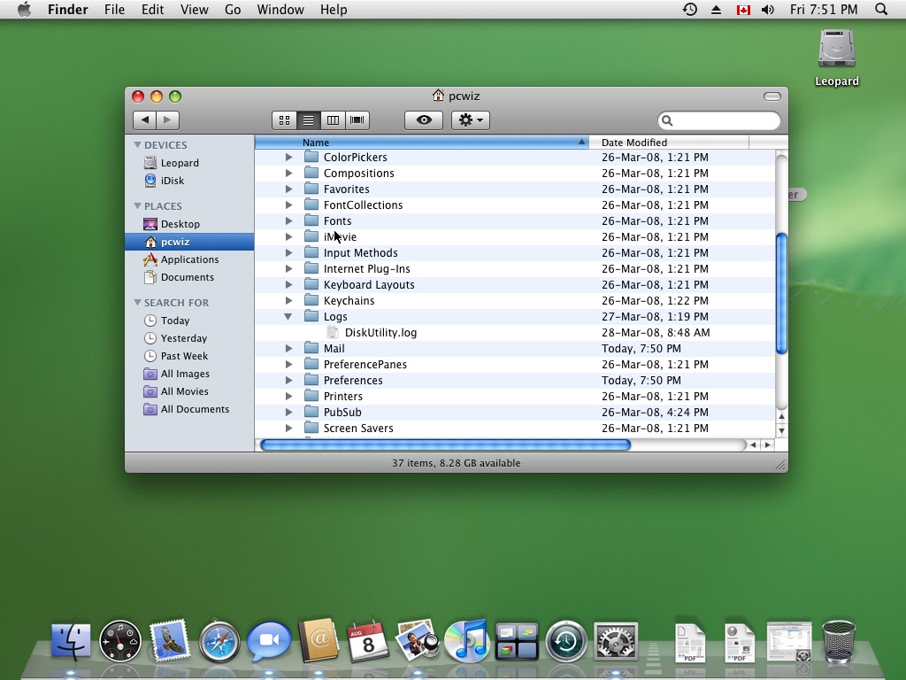Open the Window menu
The image size is (906, 680).
point(280,10)
